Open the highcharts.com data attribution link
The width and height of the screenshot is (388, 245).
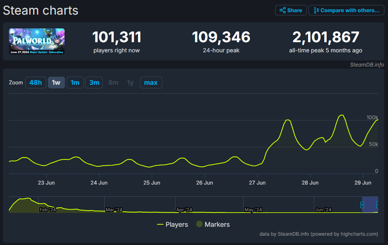[x=319, y=234]
